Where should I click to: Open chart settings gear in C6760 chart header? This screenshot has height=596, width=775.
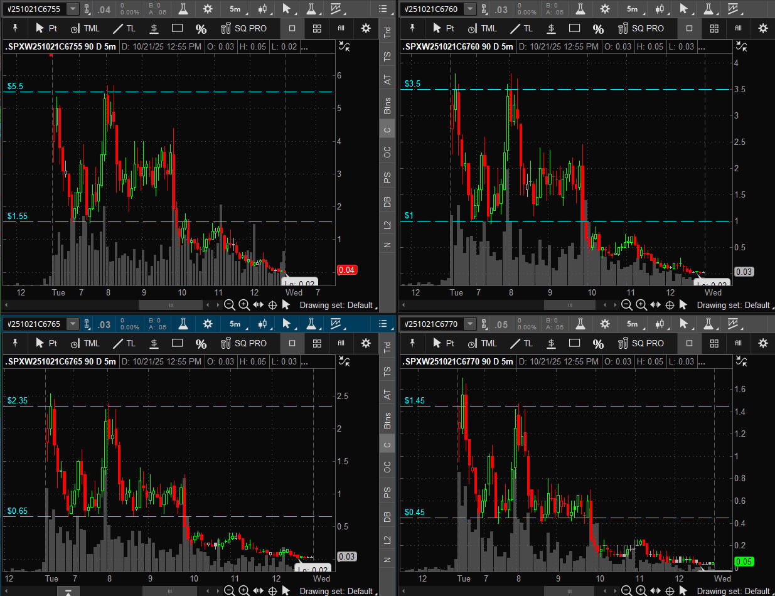point(605,9)
